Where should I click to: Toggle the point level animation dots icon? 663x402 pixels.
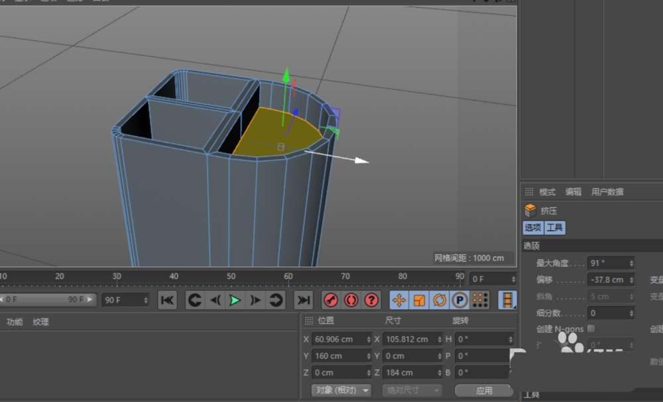(x=479, y=300)
